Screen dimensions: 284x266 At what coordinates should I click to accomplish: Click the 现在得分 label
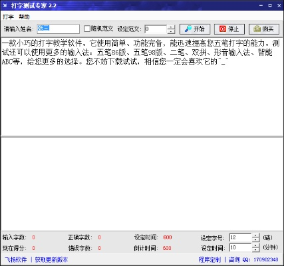[x=15, y=248]
